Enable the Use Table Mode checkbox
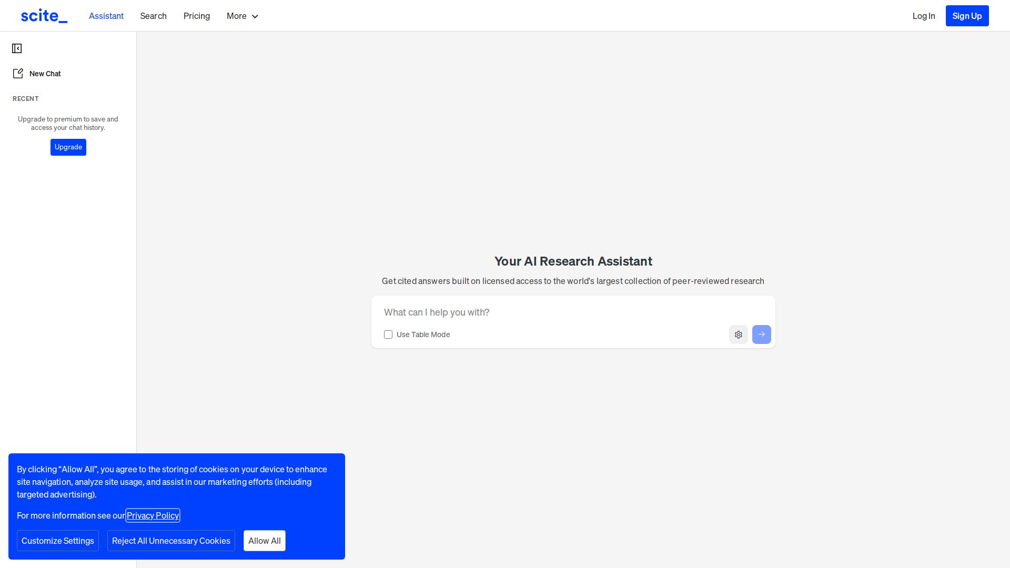The width and height of the screenshot is (1010, 568). [388, 334]
